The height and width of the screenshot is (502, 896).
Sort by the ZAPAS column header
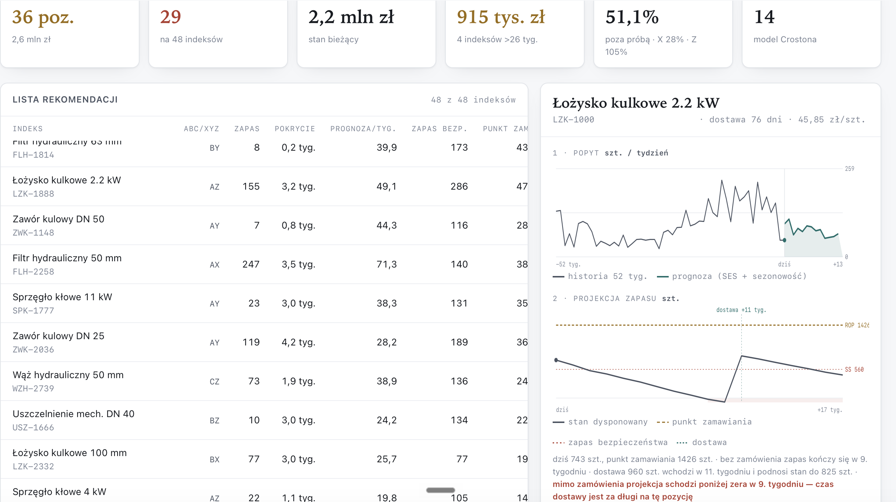[x=247, y=129]
